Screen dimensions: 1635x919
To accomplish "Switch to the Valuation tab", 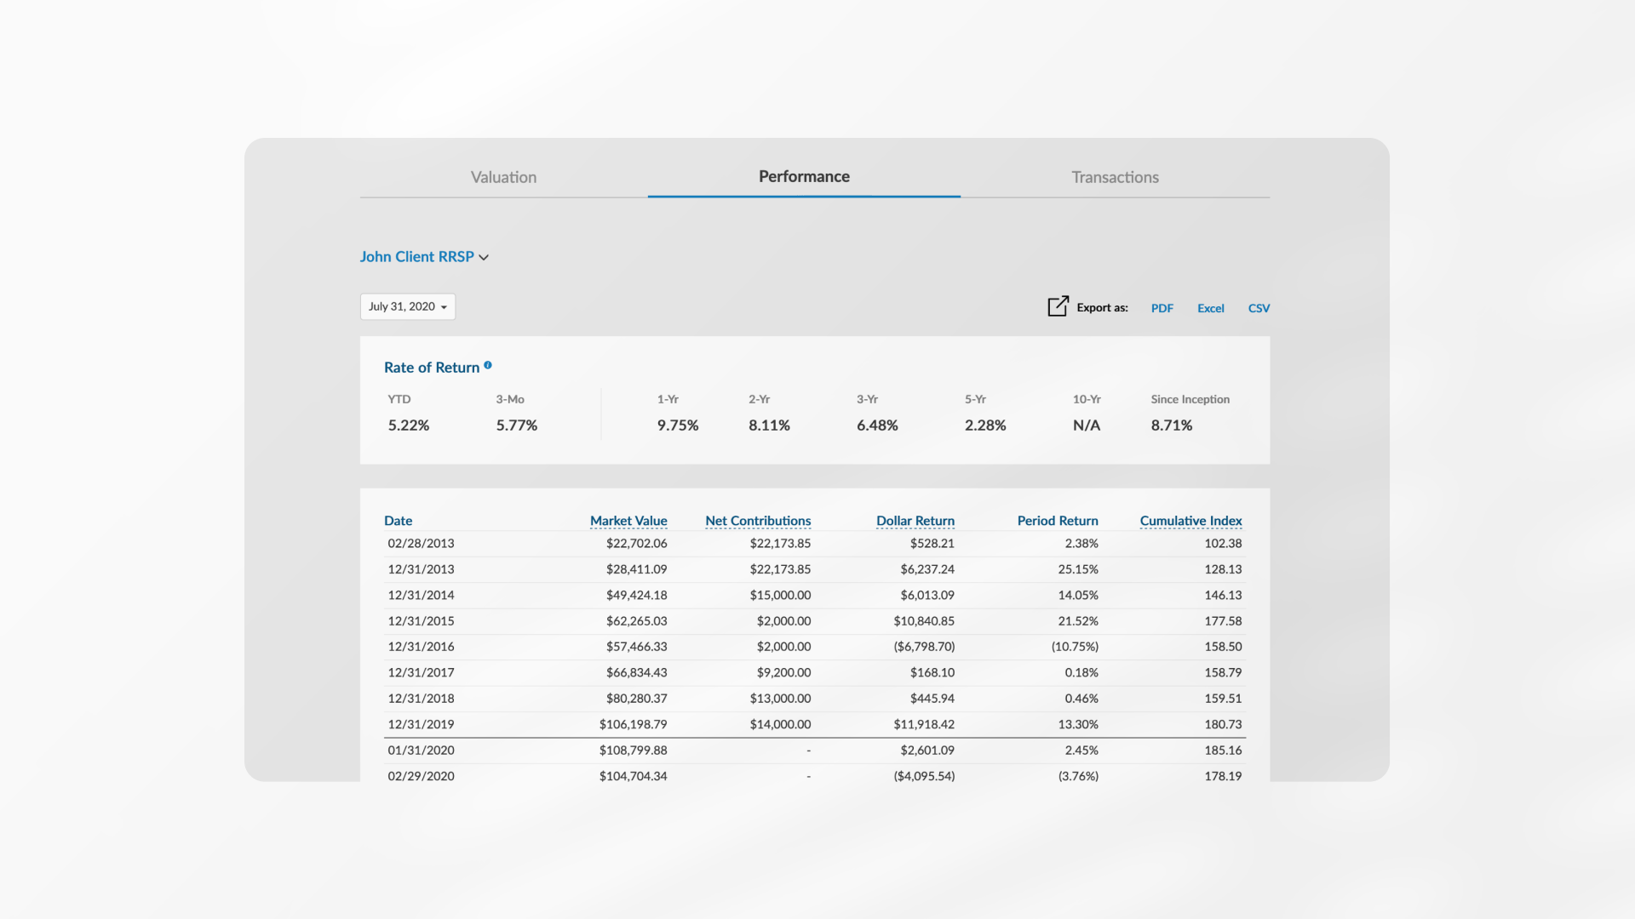I will point(503,177).
